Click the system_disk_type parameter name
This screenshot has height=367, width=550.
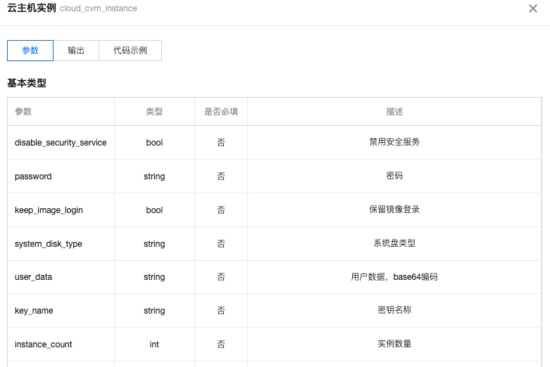pos(49,244)
